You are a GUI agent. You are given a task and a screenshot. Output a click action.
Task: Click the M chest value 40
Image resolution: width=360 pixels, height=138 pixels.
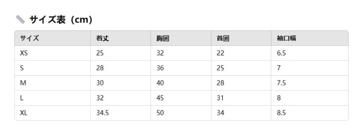[x=160, y=83]
